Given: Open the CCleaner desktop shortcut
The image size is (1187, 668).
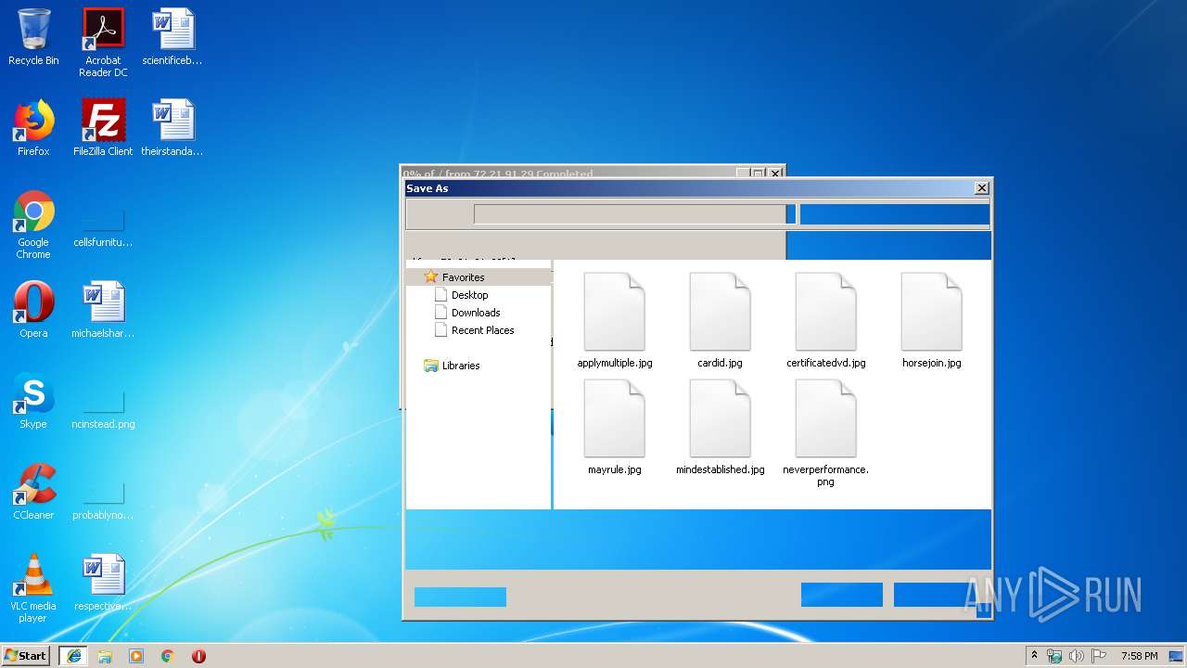Looking at the screenshot, I should 33,492.
